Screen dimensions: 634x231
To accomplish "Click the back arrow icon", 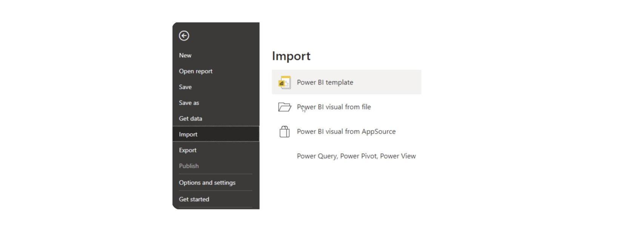I will click(x=184, y=36).
